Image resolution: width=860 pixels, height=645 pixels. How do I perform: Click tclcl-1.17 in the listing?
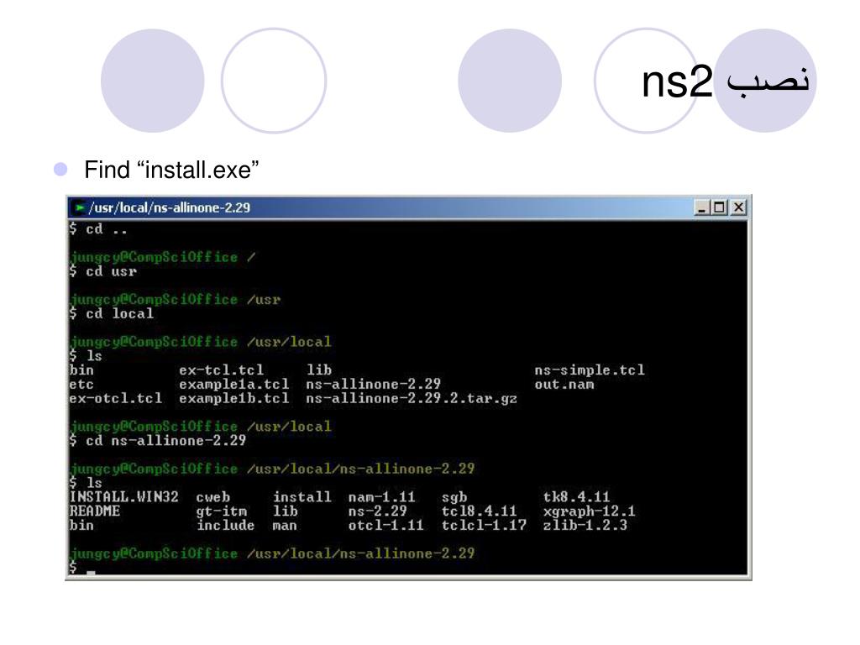[x=484, y=526]
